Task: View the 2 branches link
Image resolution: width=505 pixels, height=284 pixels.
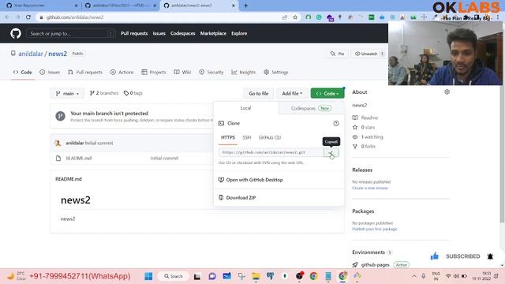Action: (x=104, y=93)
